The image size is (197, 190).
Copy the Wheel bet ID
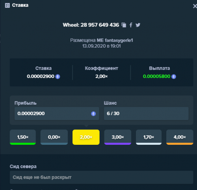point(124,25)
